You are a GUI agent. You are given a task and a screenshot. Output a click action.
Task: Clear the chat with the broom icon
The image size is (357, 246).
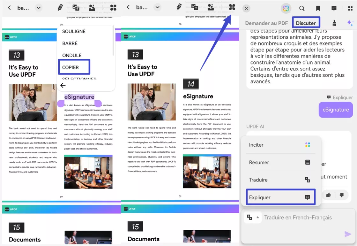click(x=334, y=23)
